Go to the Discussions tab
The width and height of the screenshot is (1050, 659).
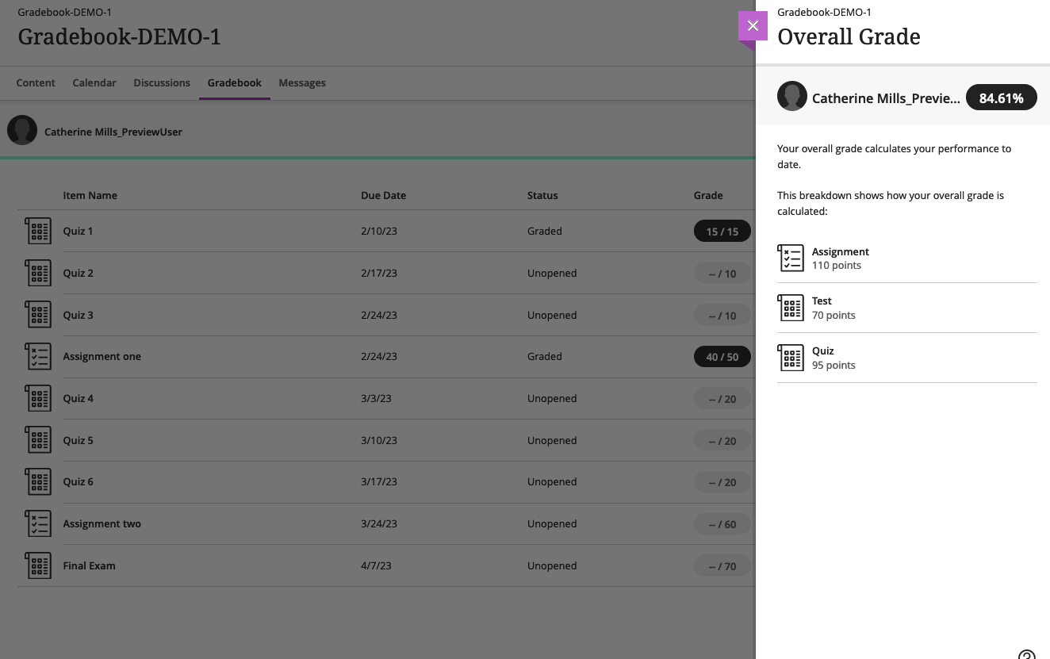point(162,82)
